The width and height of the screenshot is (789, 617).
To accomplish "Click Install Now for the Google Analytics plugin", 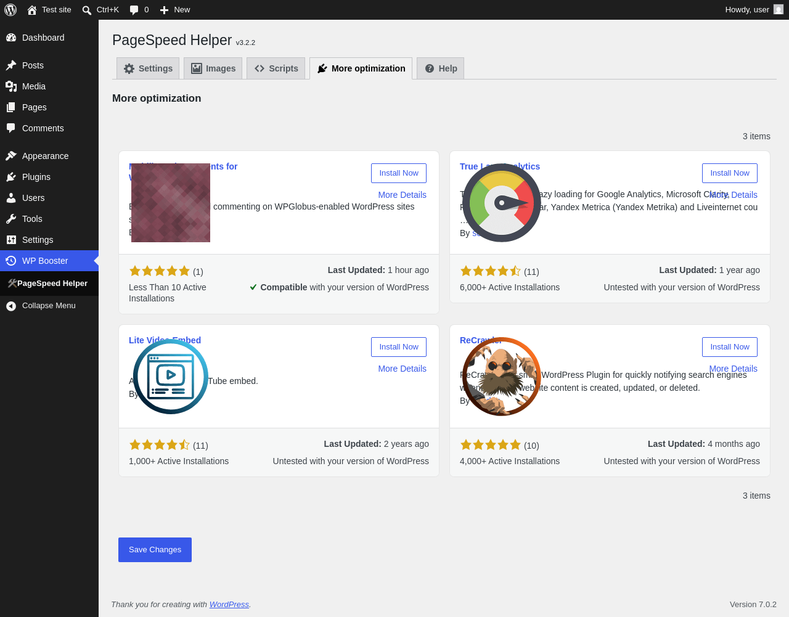I will coord(730,173).
